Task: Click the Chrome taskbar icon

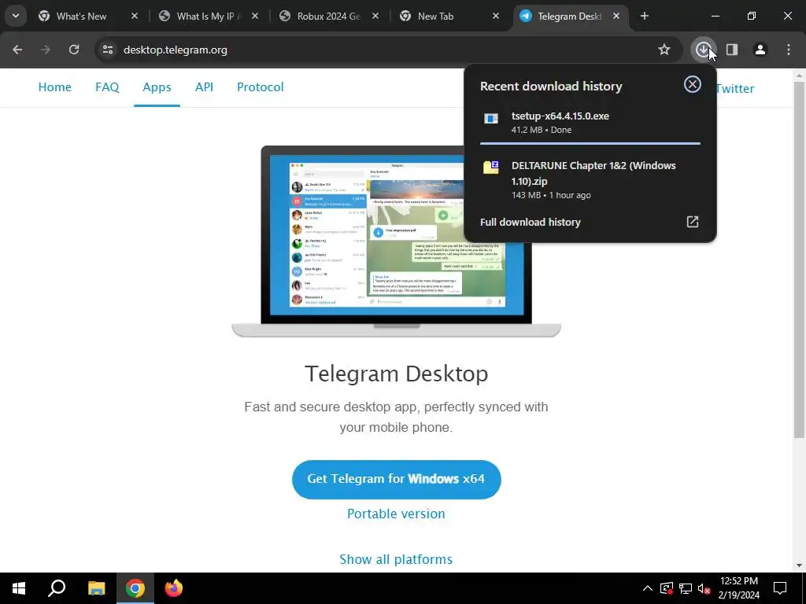Action: pyautogui.click(x=135, y=588)
